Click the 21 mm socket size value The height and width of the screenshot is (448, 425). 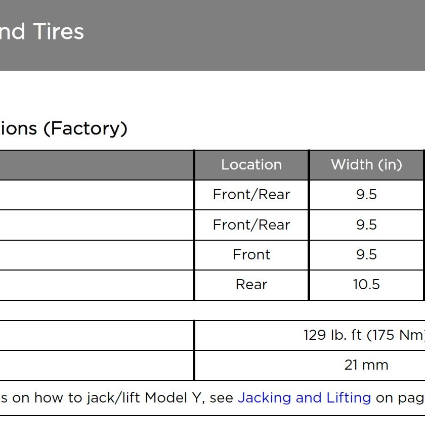pos(366,365)
